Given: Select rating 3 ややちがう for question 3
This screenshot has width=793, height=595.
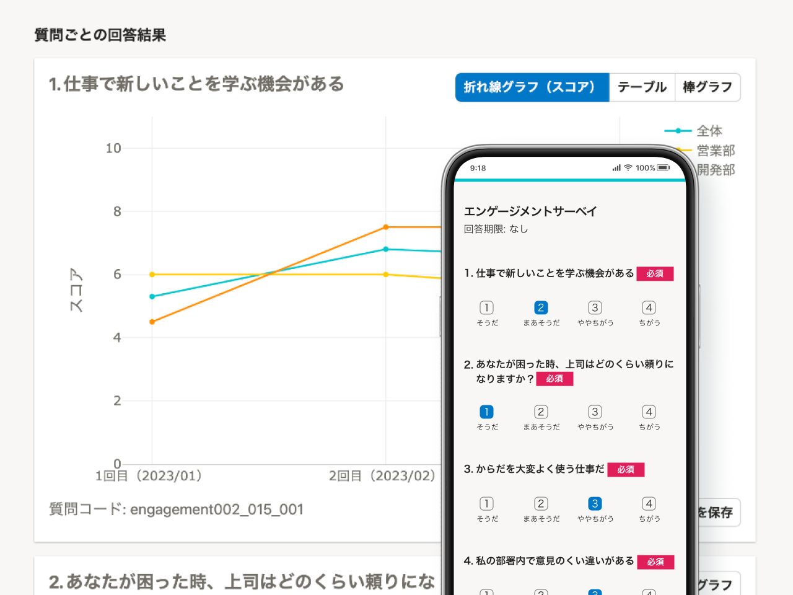Looking at the screenshot, I should [x=595, y=503].
